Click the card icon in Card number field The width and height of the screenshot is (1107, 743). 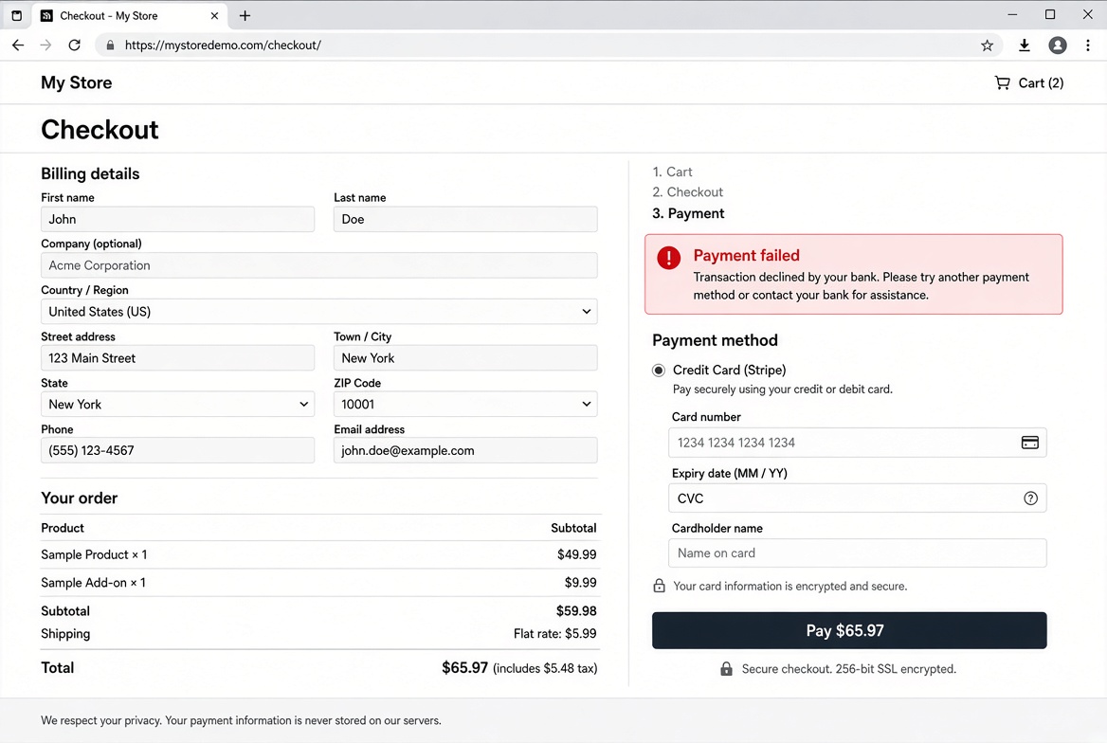[1030, 443]
